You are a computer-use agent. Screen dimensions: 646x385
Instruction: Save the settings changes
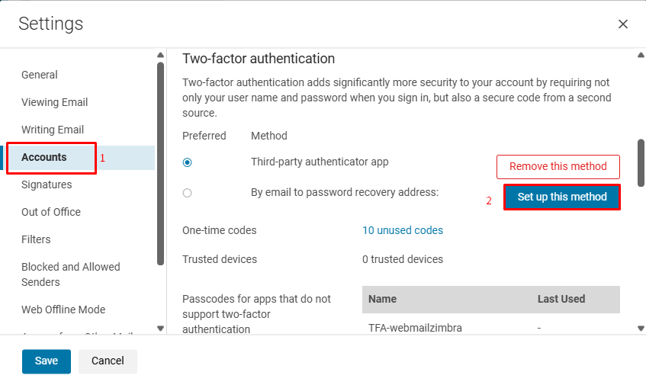[47, 361]
